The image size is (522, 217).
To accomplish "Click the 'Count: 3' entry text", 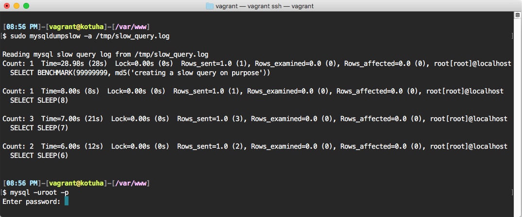I will [x=18, y=119].
